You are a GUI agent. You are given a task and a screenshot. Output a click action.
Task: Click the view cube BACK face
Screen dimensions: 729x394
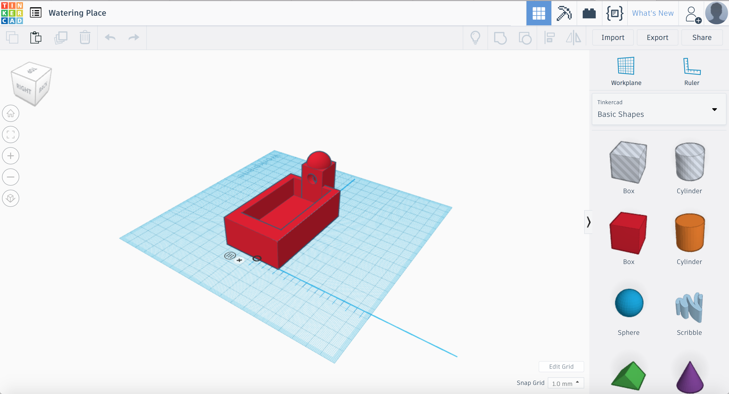tap(43, 86)
